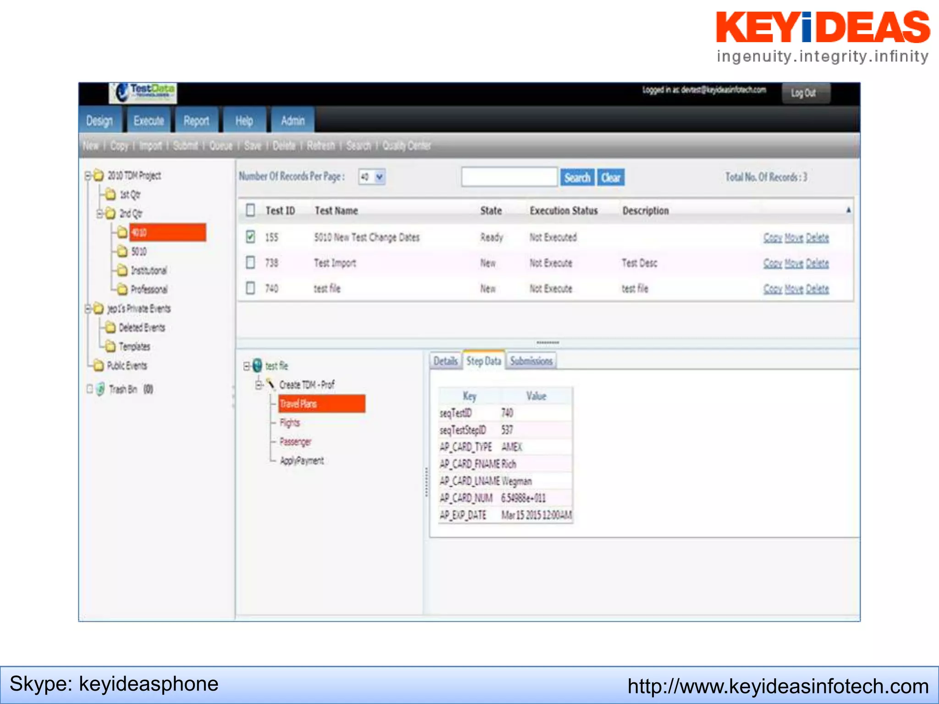The height and width of the screenshot is (704, 939).
Task: Click Submit in the toolbar
Action: click(185, 146)
